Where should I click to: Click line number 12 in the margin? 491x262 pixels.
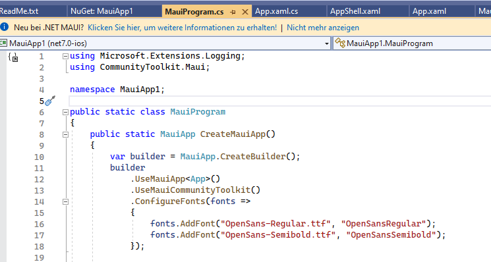(x=39, y=180)
